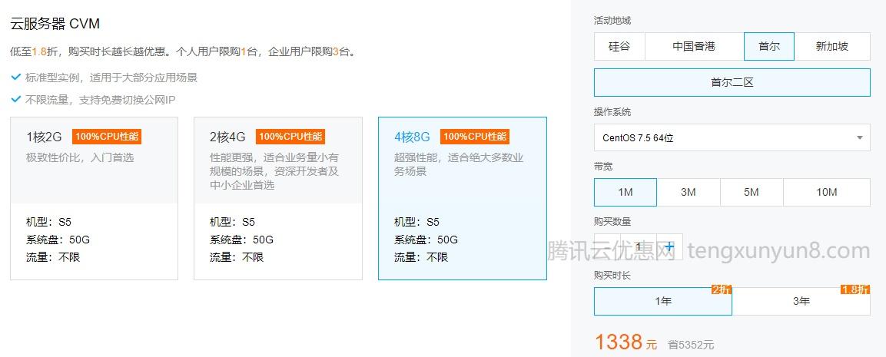Image resolution: width=886 pixels, height=357 pixels.
Task: Open operating system CentOS combo box
Action: 732,138
